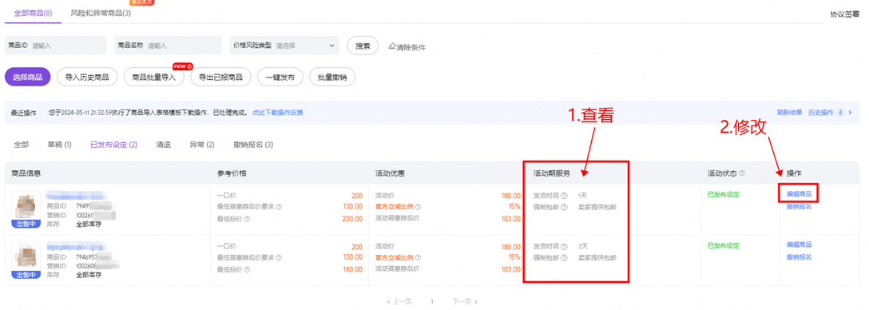This screenshot has height=310, width=869.
Task: Click 强制包邮 help icon in 1天 row
Action: tap(564, 207)
